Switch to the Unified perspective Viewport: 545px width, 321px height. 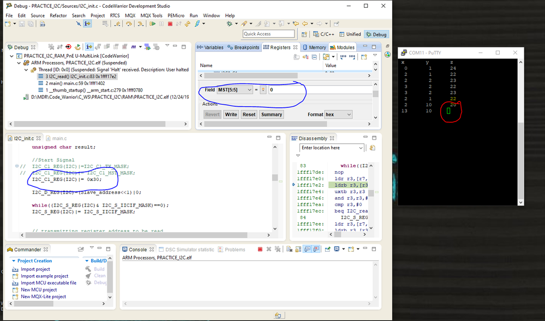[x=350, y=34]
